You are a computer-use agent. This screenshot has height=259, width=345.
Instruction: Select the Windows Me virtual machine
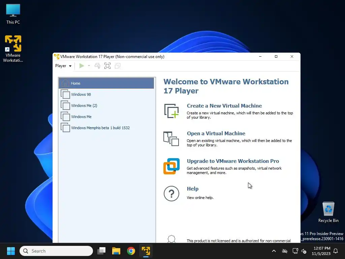point(106,117)
